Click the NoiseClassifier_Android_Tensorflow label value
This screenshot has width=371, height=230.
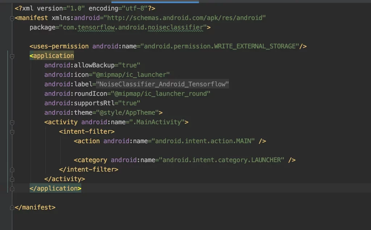tap(162, 84)
